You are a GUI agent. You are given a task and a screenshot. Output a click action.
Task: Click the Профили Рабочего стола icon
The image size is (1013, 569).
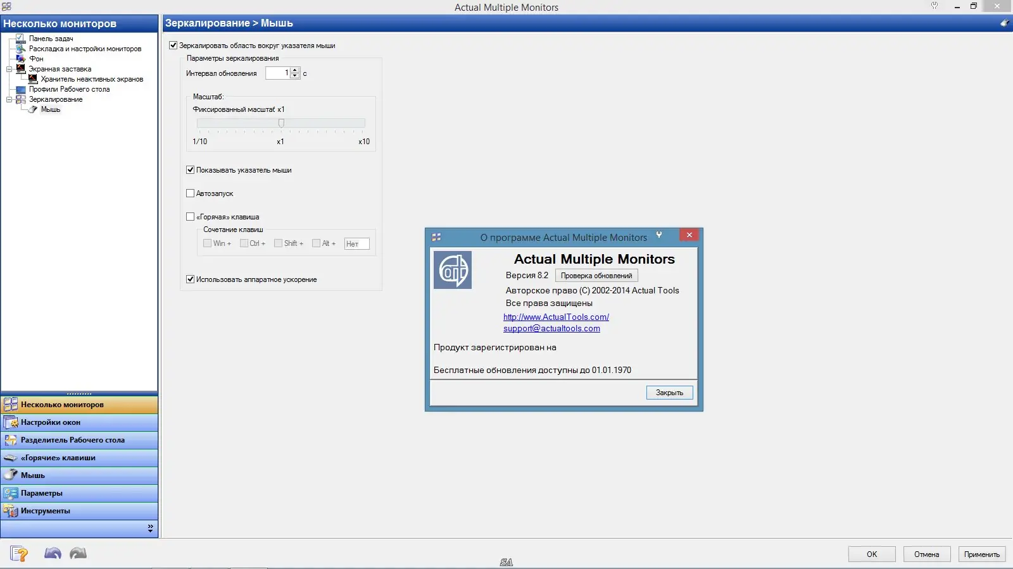[20, 89]
